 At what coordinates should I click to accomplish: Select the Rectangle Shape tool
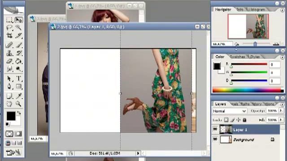click(x=18, y=86)
